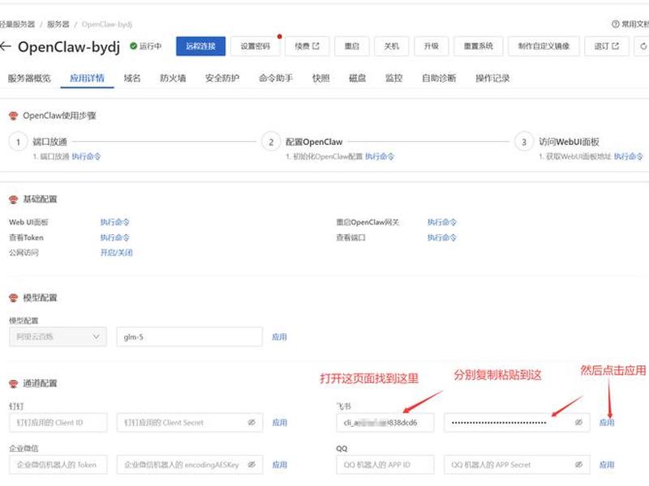Viewport: 649px width, 486px height.
Task: Toggle visibility of 飞书 secret field
Action: [x=578, y=422]
